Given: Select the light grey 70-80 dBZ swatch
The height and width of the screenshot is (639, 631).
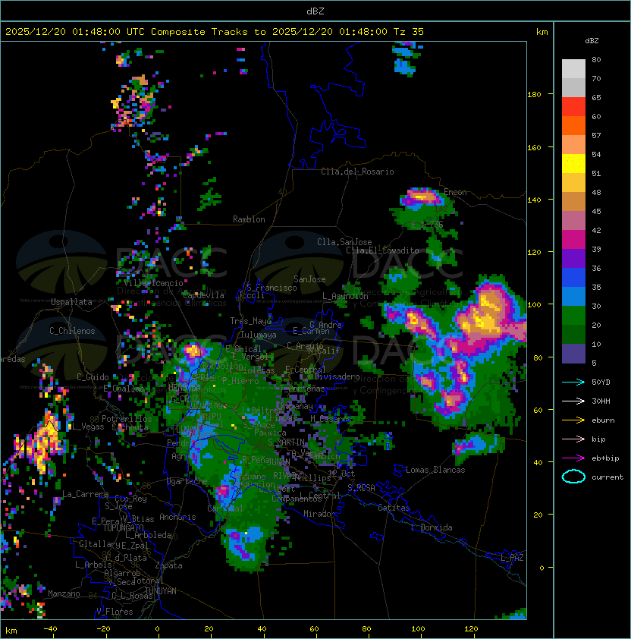Looking at the screenshot, I should point(573,69).
